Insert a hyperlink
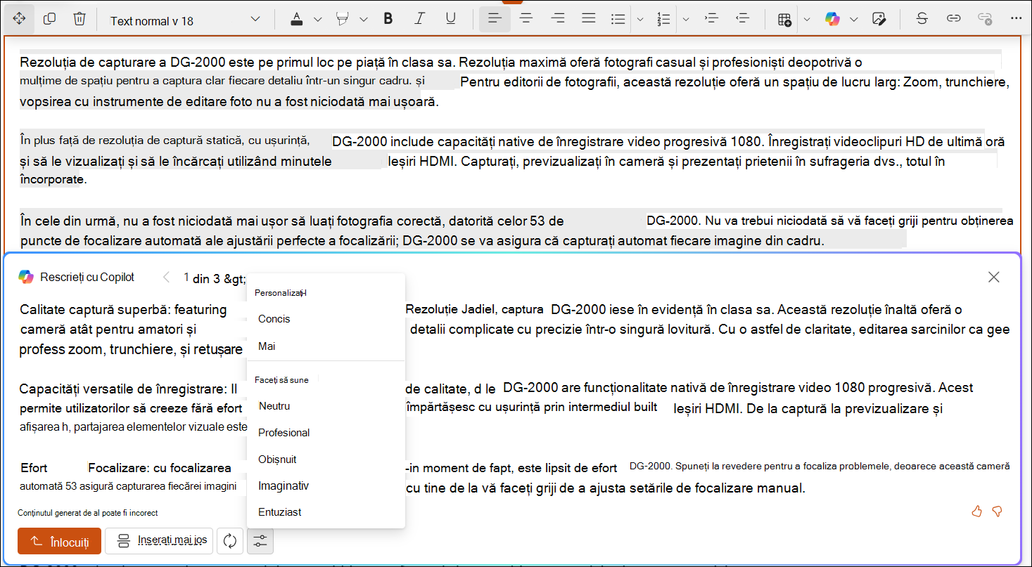Screen dimensions: 1032x567 [x=953, y=19]
